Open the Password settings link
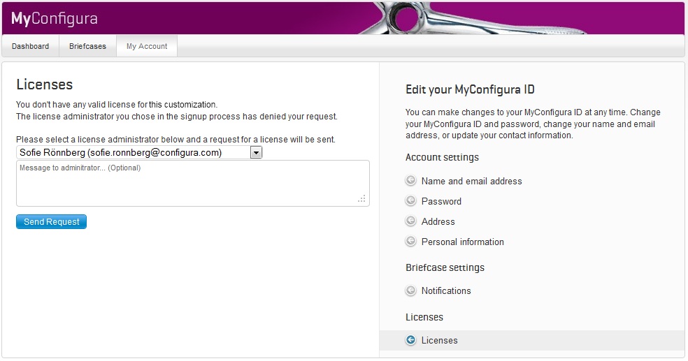The width and height of the screenshot is (688, 361). pyautogui.click(x=441, y=201)
